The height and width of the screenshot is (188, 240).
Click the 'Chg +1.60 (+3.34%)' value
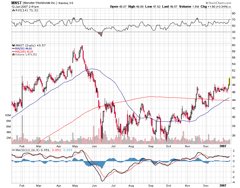pos(214,6)
